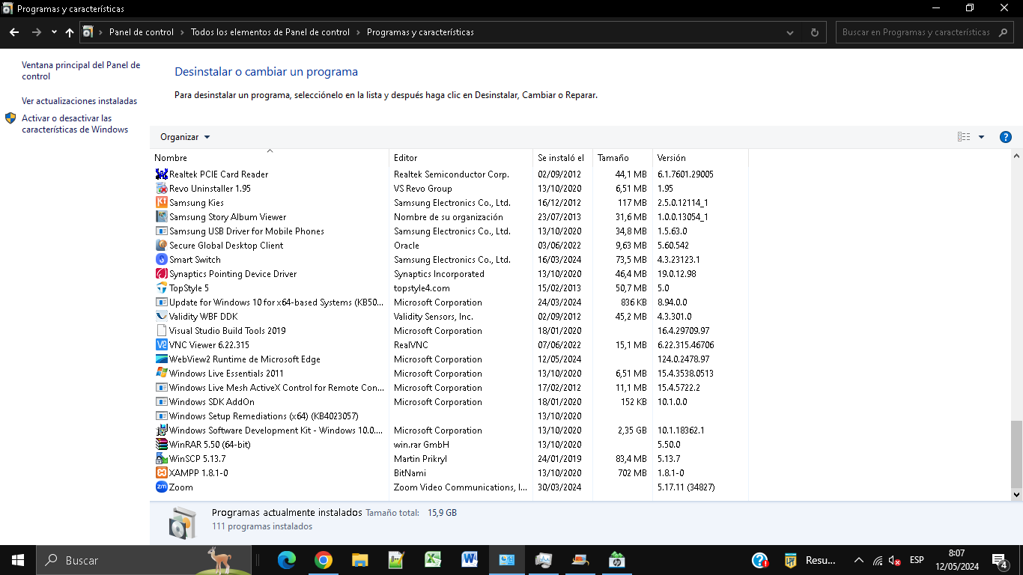1023x575 pixels.
Task: Click the XAMPP 1.8.1-0 icon
Action: (161, 473)
